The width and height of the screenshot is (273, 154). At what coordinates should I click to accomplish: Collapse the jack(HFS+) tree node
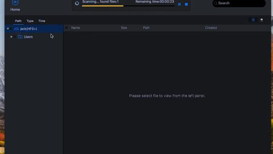tap(8, 29)
